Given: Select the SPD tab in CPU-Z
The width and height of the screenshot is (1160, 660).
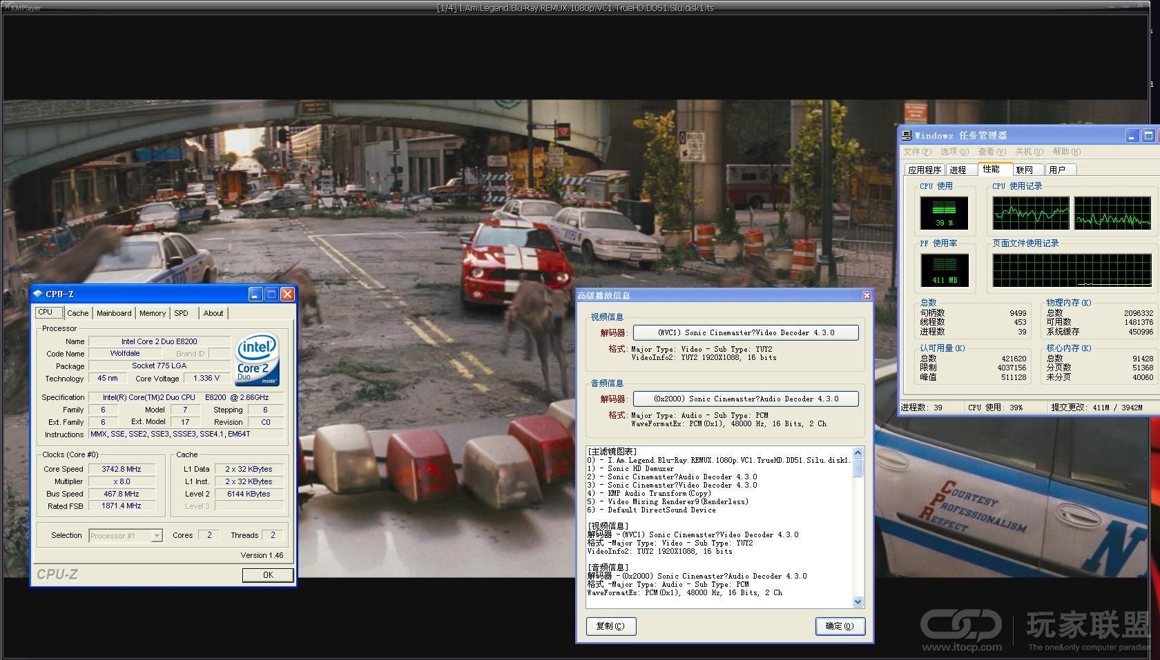Looking at the screenshot, I should pyautogui.click(x=182, y=313).
